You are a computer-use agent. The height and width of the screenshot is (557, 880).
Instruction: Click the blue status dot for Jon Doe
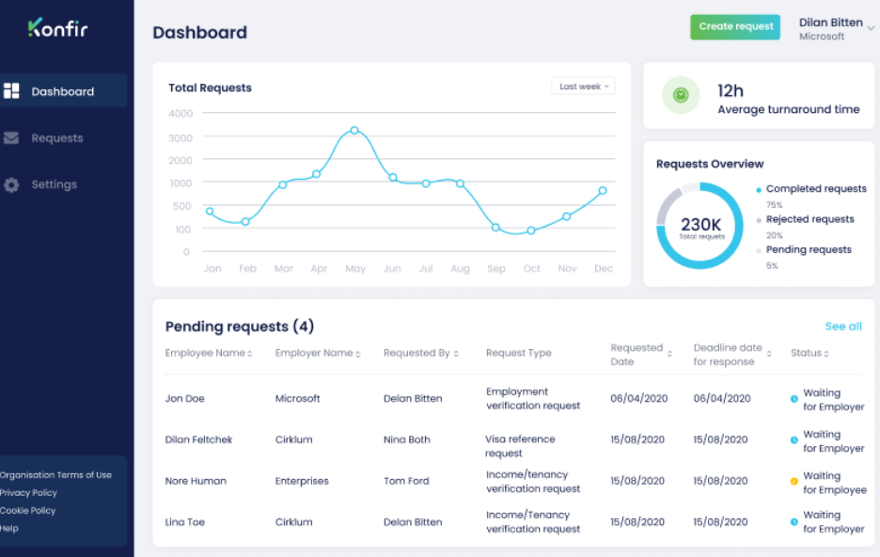(794, 399)
